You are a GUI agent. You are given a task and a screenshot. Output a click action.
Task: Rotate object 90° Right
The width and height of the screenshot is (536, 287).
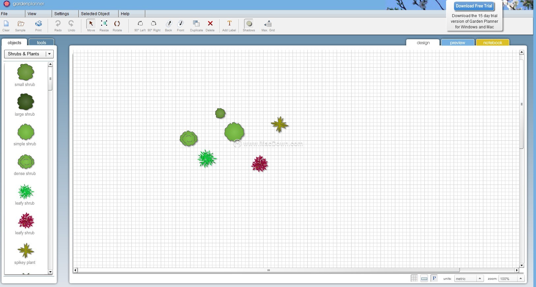coord(154,23)
